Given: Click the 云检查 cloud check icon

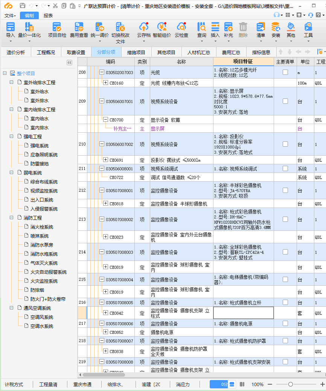Looking at the screenshot, I should coord(181,27).
